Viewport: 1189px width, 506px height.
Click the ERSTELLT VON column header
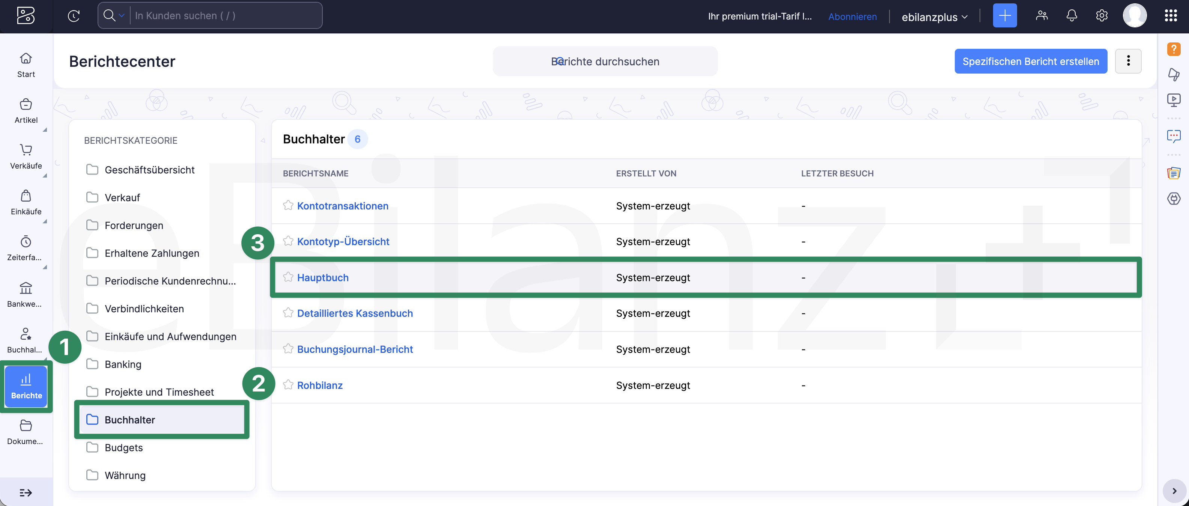[x=646, y=173]
